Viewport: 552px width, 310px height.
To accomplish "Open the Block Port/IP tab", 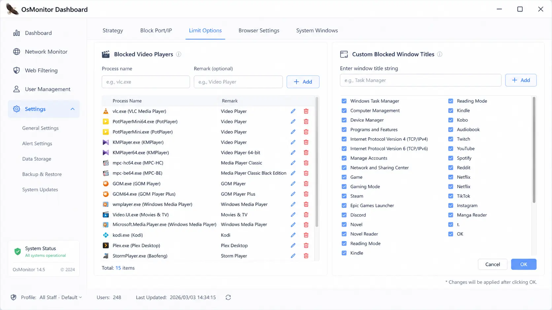I will click(156, 30).
